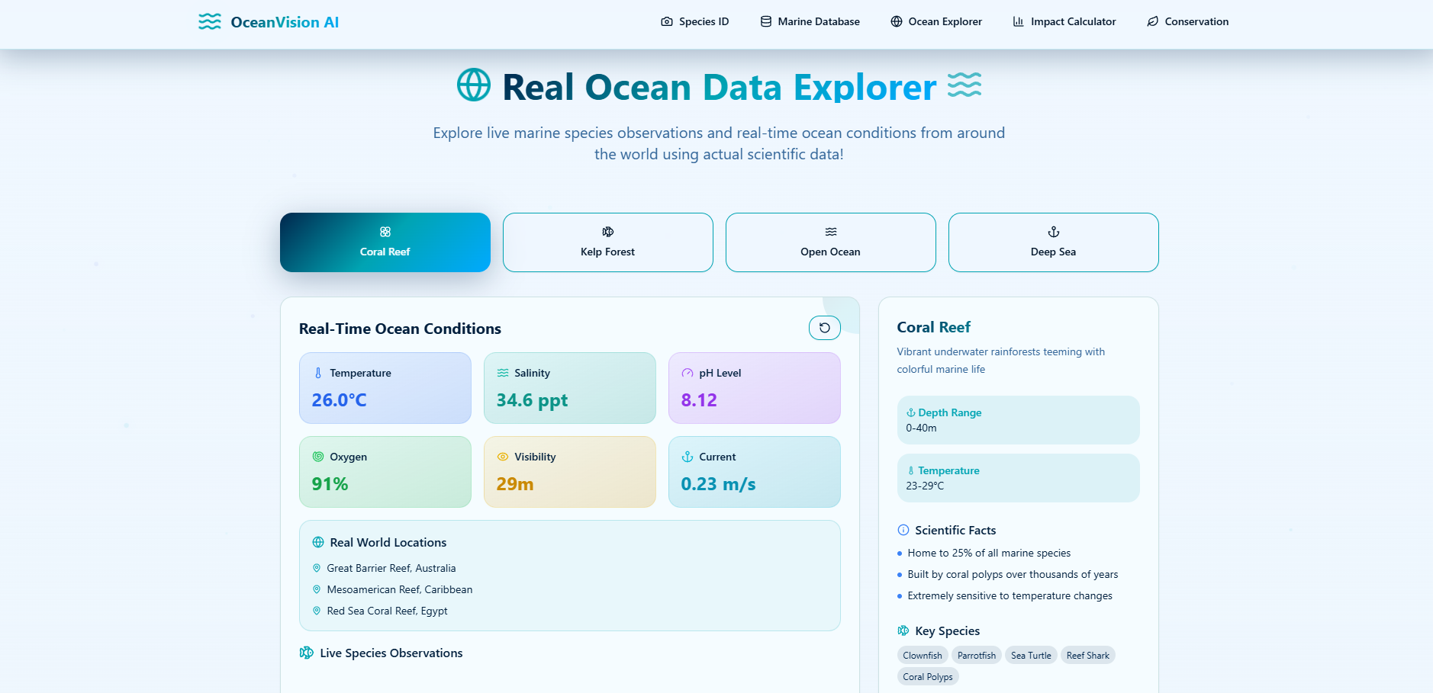Image resolution: width=1433 pixels, height=693 pixels.
Task: Click the globe icon beside Real World Locations
Action: (x=318, y=542)
